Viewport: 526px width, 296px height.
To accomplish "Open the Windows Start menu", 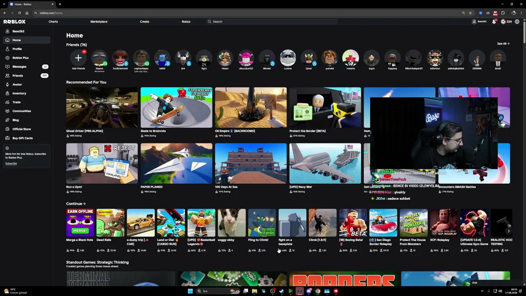I will coord(190,291).
